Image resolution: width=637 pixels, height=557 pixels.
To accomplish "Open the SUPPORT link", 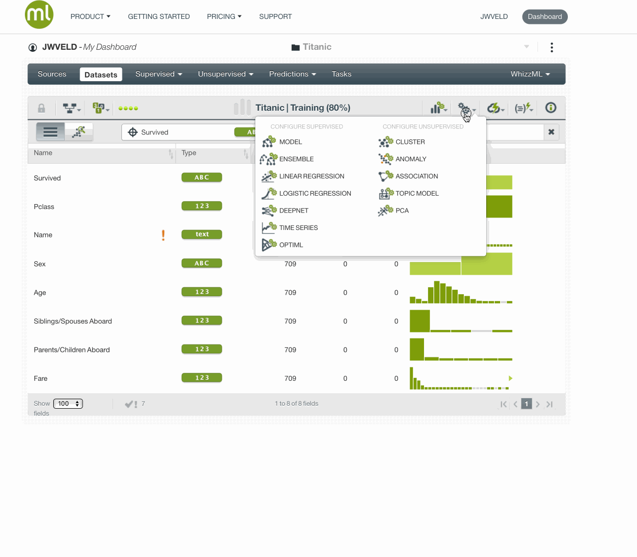I will coord(275,16).
